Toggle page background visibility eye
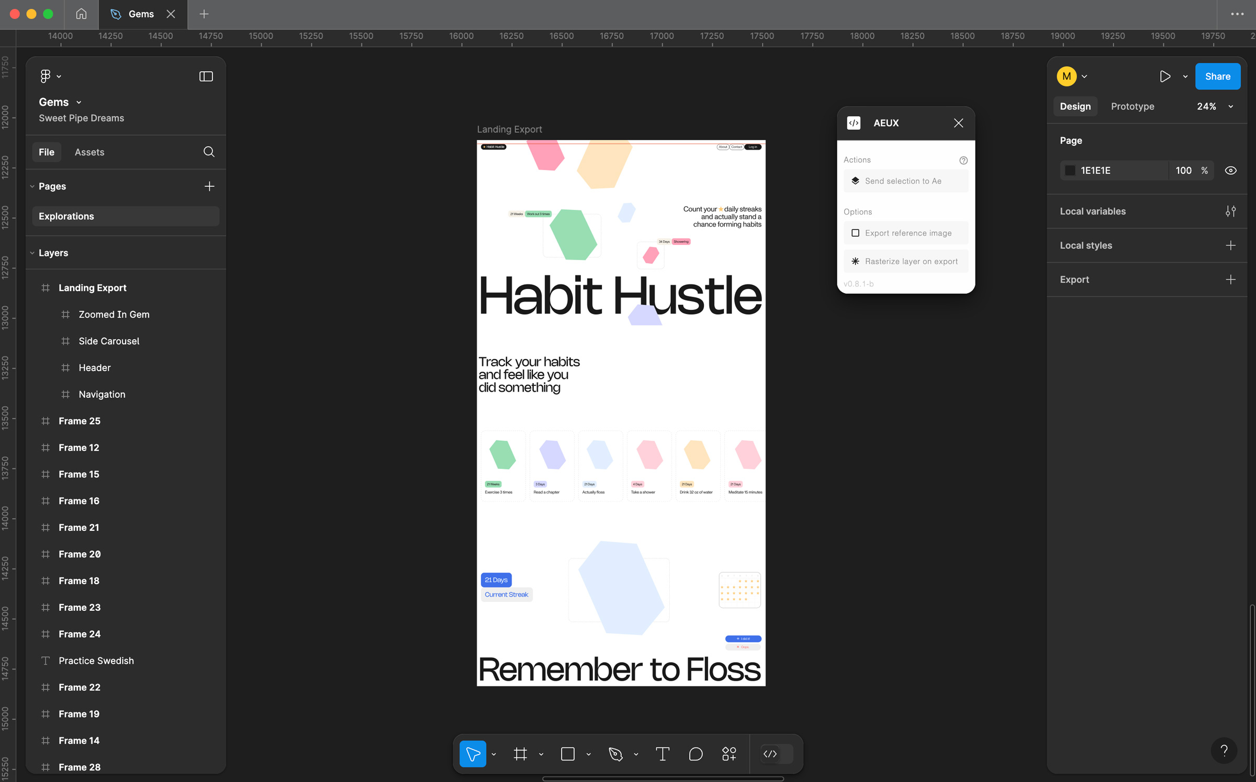Image resolution: width=1256 pixels, height=782 pixels. pos(1230,171)
